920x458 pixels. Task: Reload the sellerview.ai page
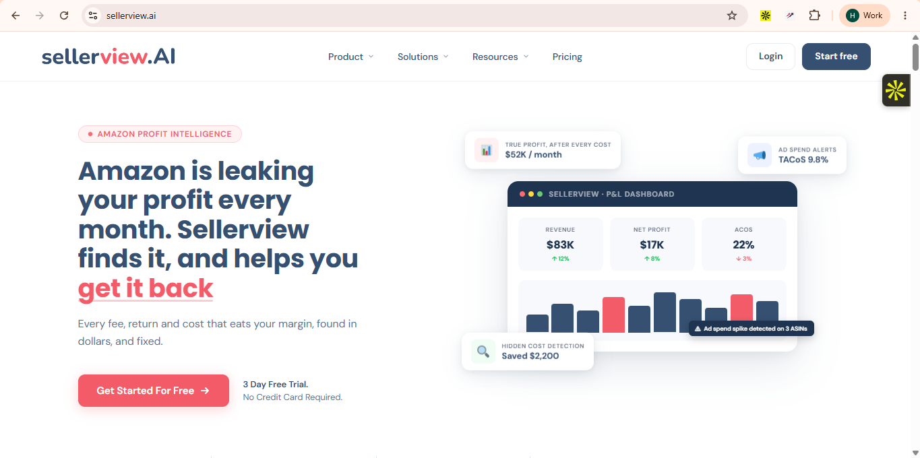click(64, 15)
